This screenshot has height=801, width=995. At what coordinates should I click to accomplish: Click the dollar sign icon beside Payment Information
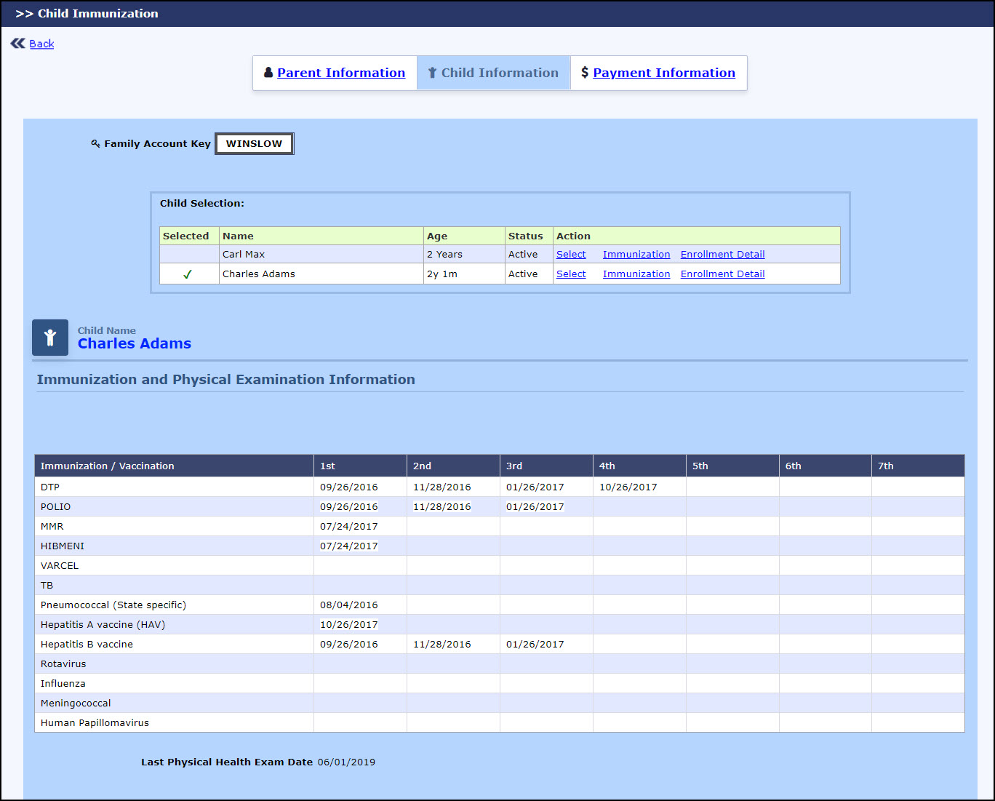click(585, 73)
